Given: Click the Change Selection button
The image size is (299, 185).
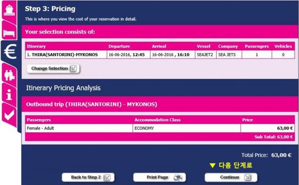Looking at the screenshot, I should 53,68.
